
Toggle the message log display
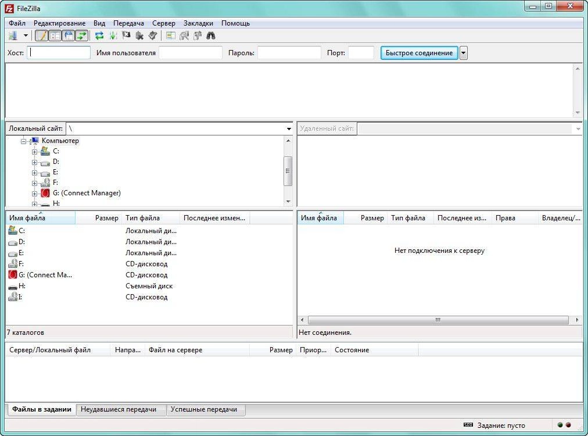[41, 35]
